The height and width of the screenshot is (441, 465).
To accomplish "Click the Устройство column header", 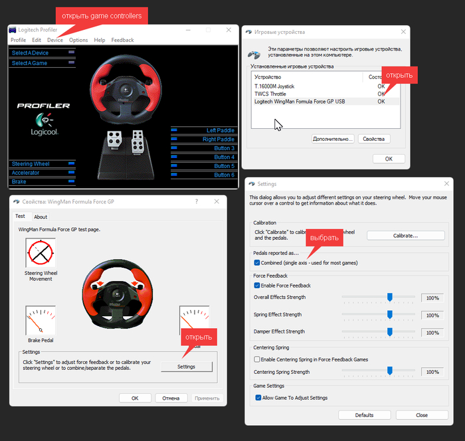I will pyautogui.click(x=307, y=77).
